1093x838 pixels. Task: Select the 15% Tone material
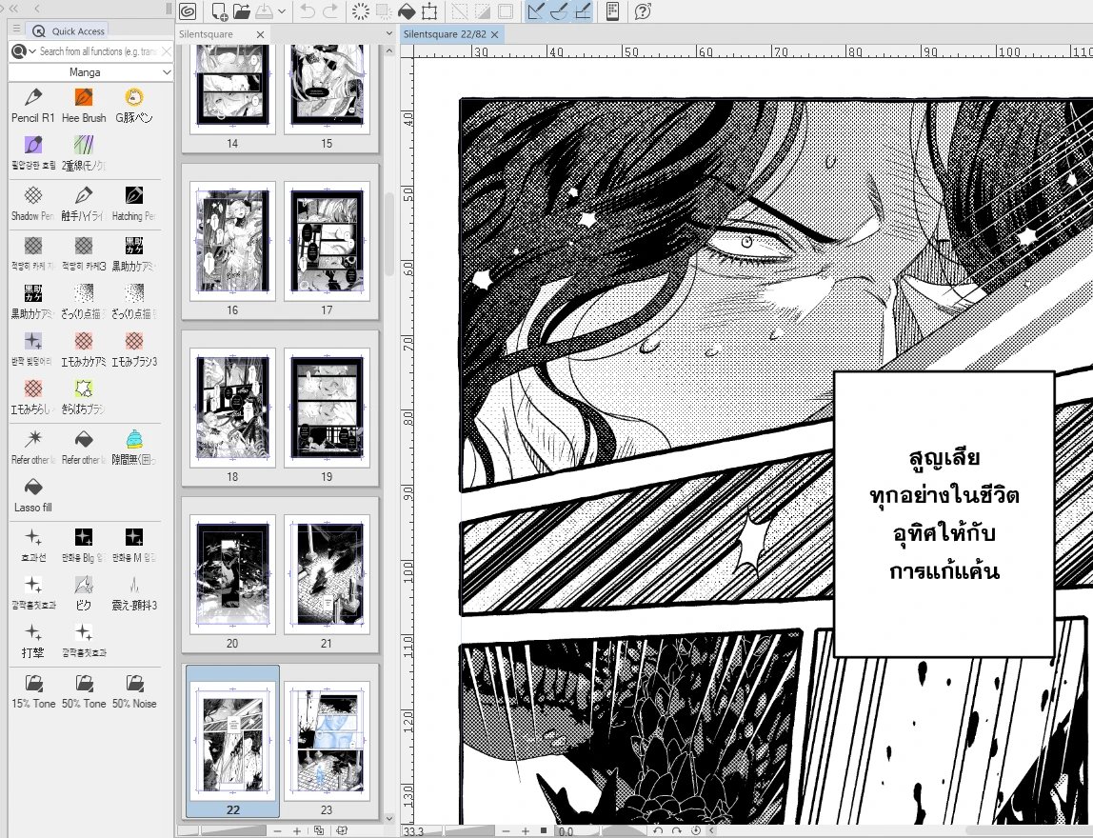click(32, 691)
